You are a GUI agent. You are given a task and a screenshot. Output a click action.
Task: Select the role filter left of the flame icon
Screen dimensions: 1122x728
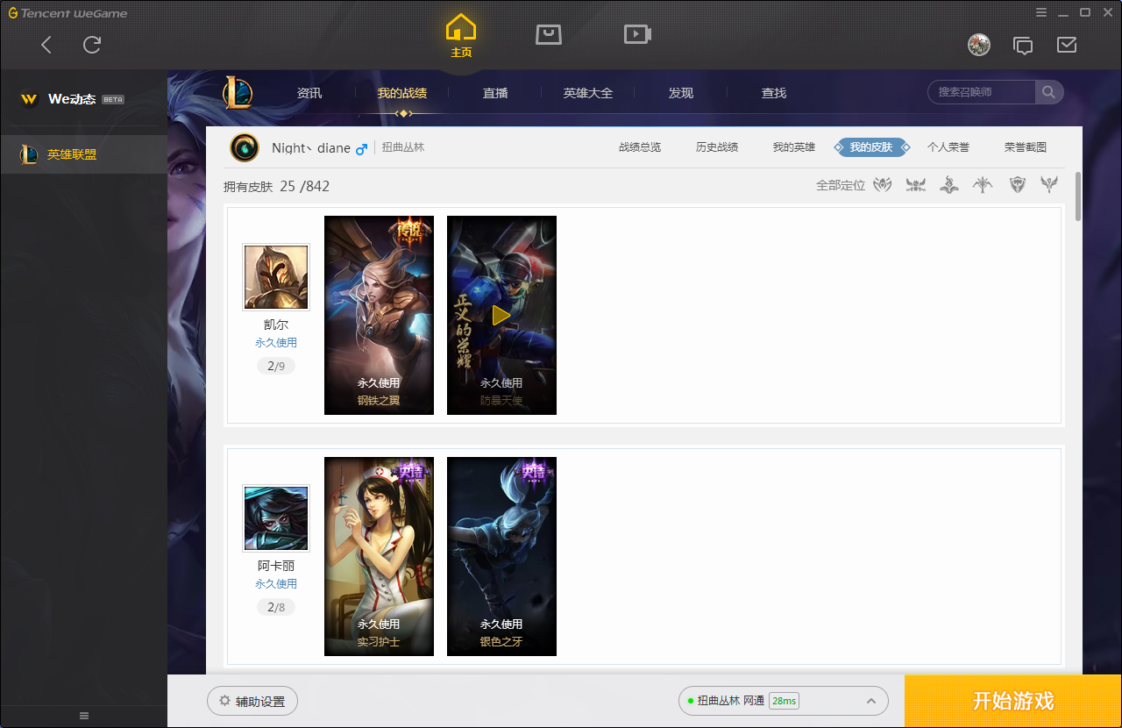(916, 184)
